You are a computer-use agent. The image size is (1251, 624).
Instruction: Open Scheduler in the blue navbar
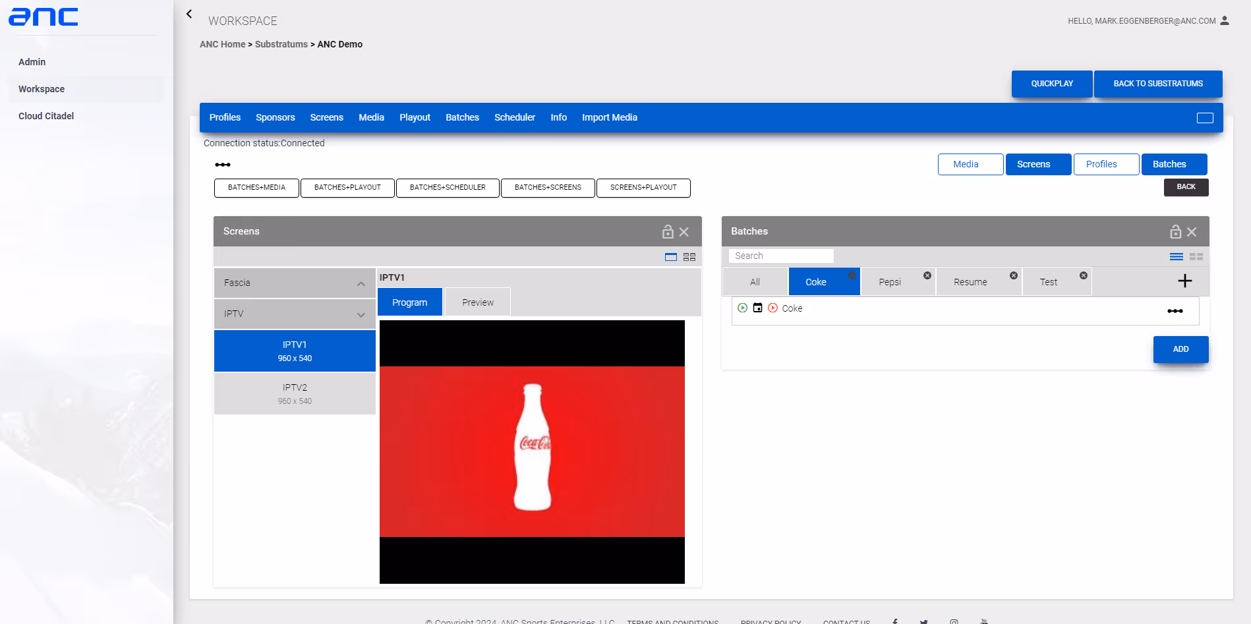[515, 117]
